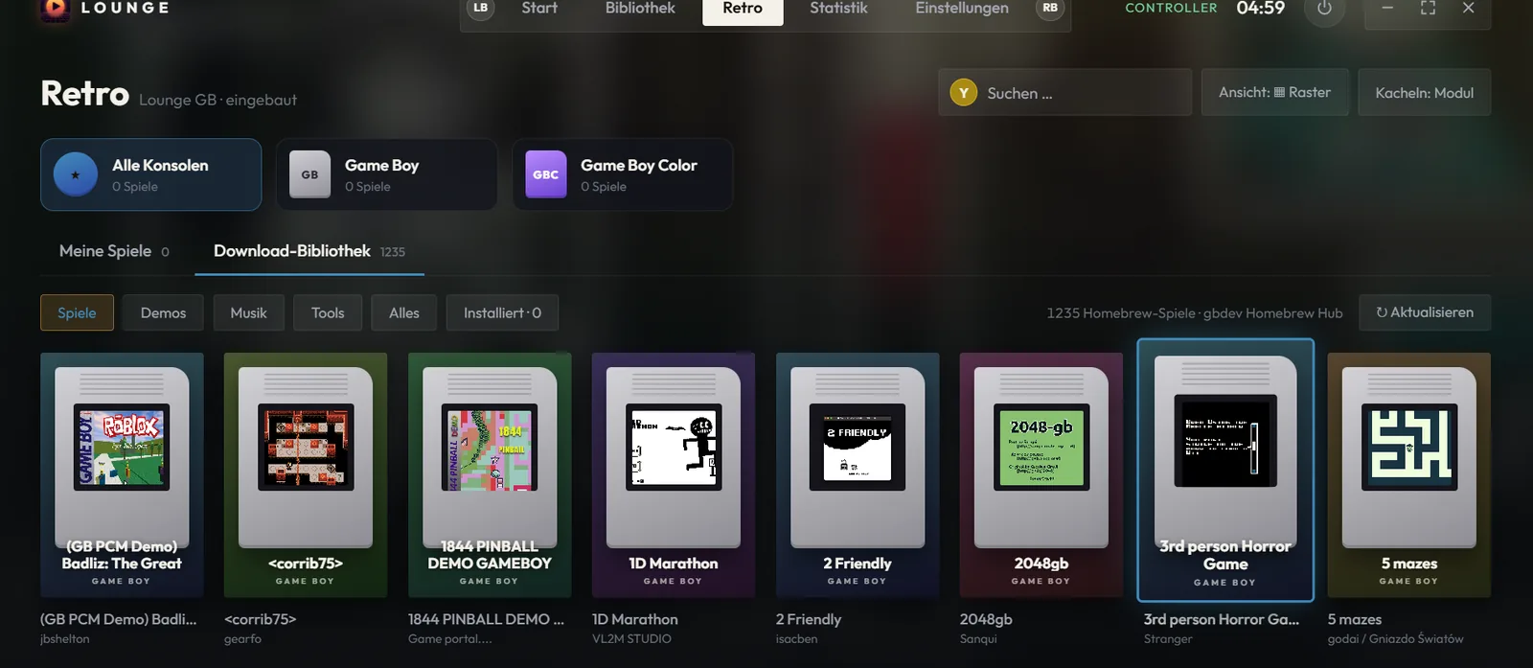The width and height of the screenshot is (1533, 668).
Task: Click the power icon button
Action: pos(1324,9)
